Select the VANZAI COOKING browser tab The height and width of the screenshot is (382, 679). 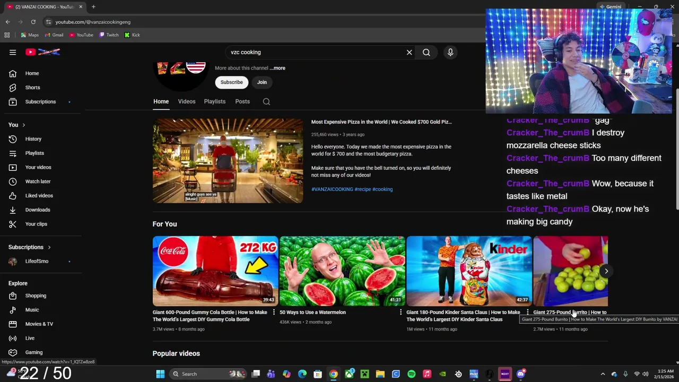pos(44,7)
